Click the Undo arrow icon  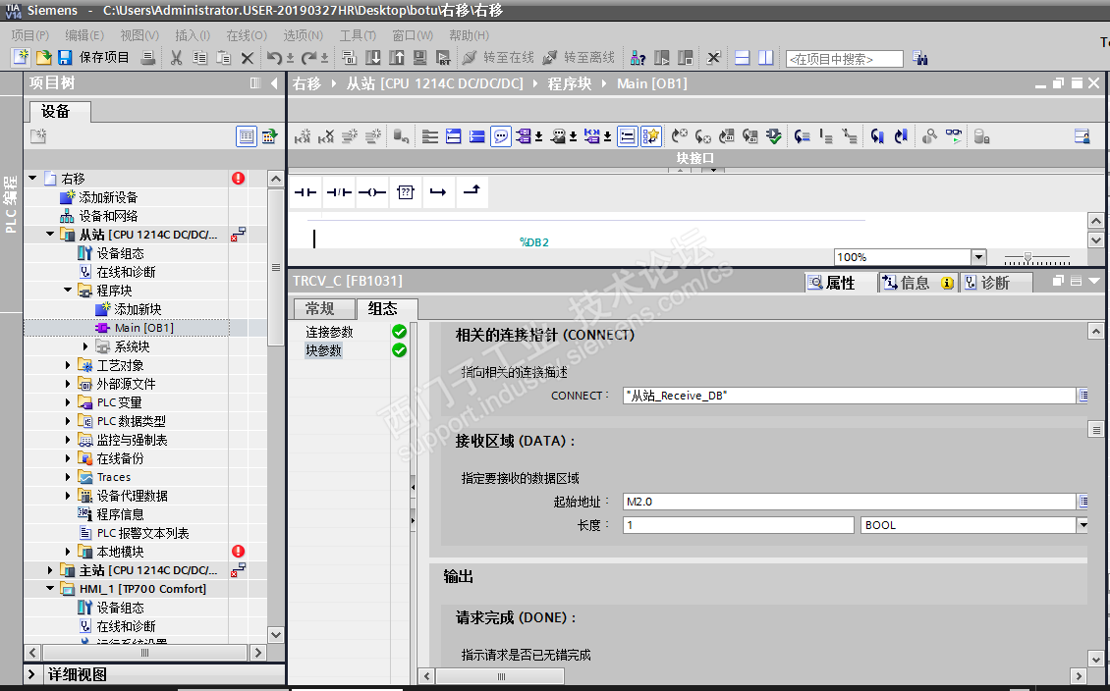click(x=275, y=57)
